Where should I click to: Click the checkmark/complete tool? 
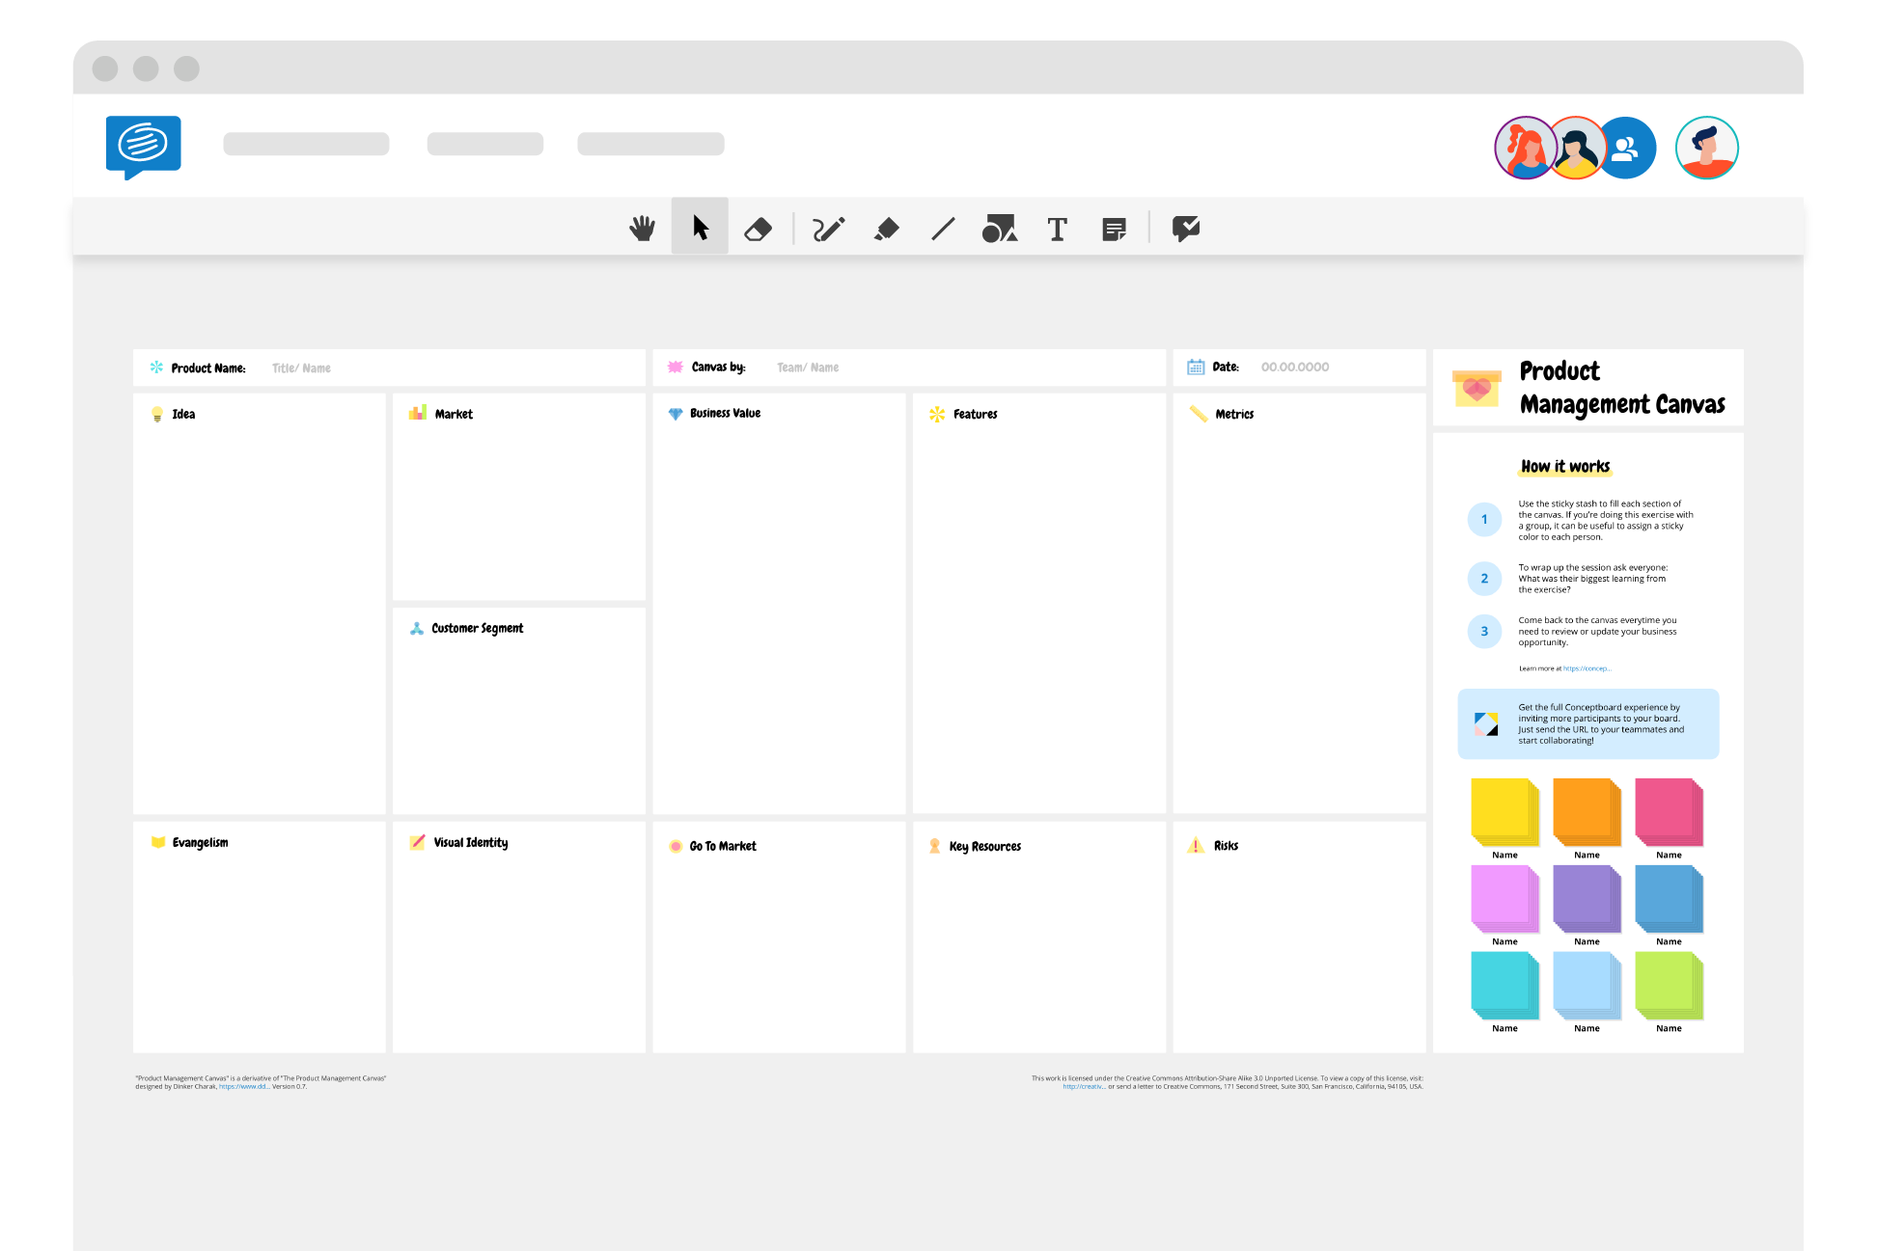[1184, 228]
